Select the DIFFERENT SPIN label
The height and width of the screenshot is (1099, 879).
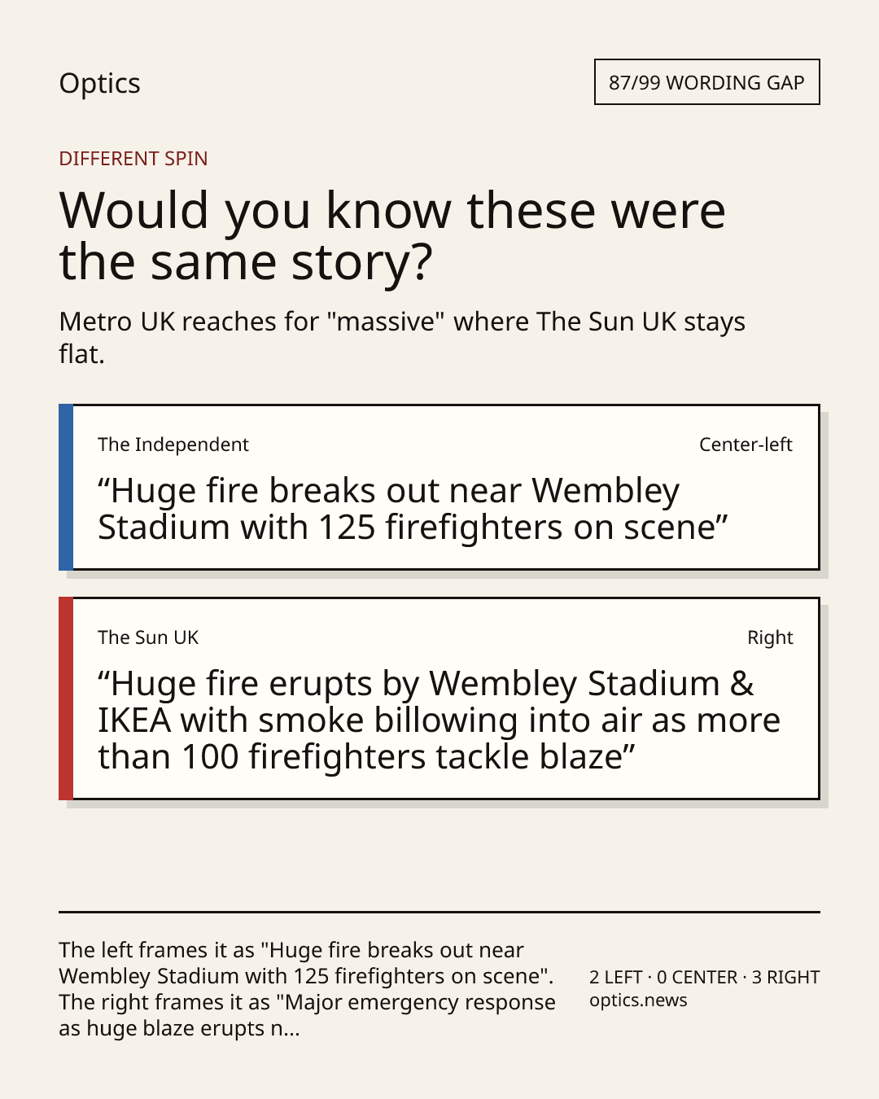point(133,158)
